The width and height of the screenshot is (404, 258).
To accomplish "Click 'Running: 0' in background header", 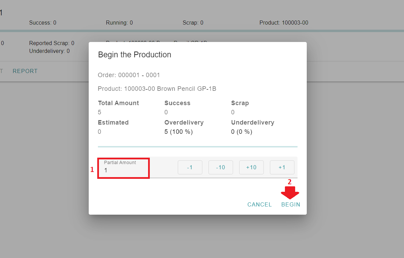I will (x=119, y=23).
